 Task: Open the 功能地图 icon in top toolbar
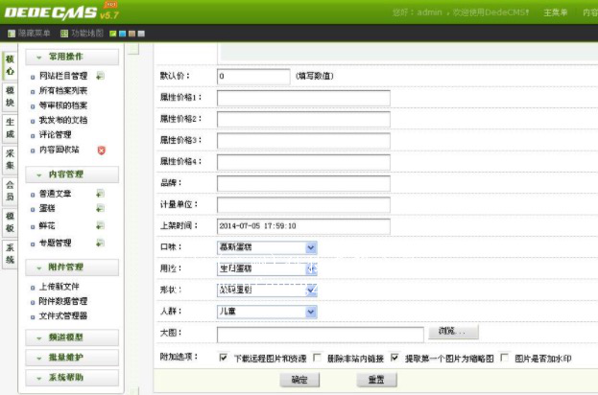click(x=64, y=33)
